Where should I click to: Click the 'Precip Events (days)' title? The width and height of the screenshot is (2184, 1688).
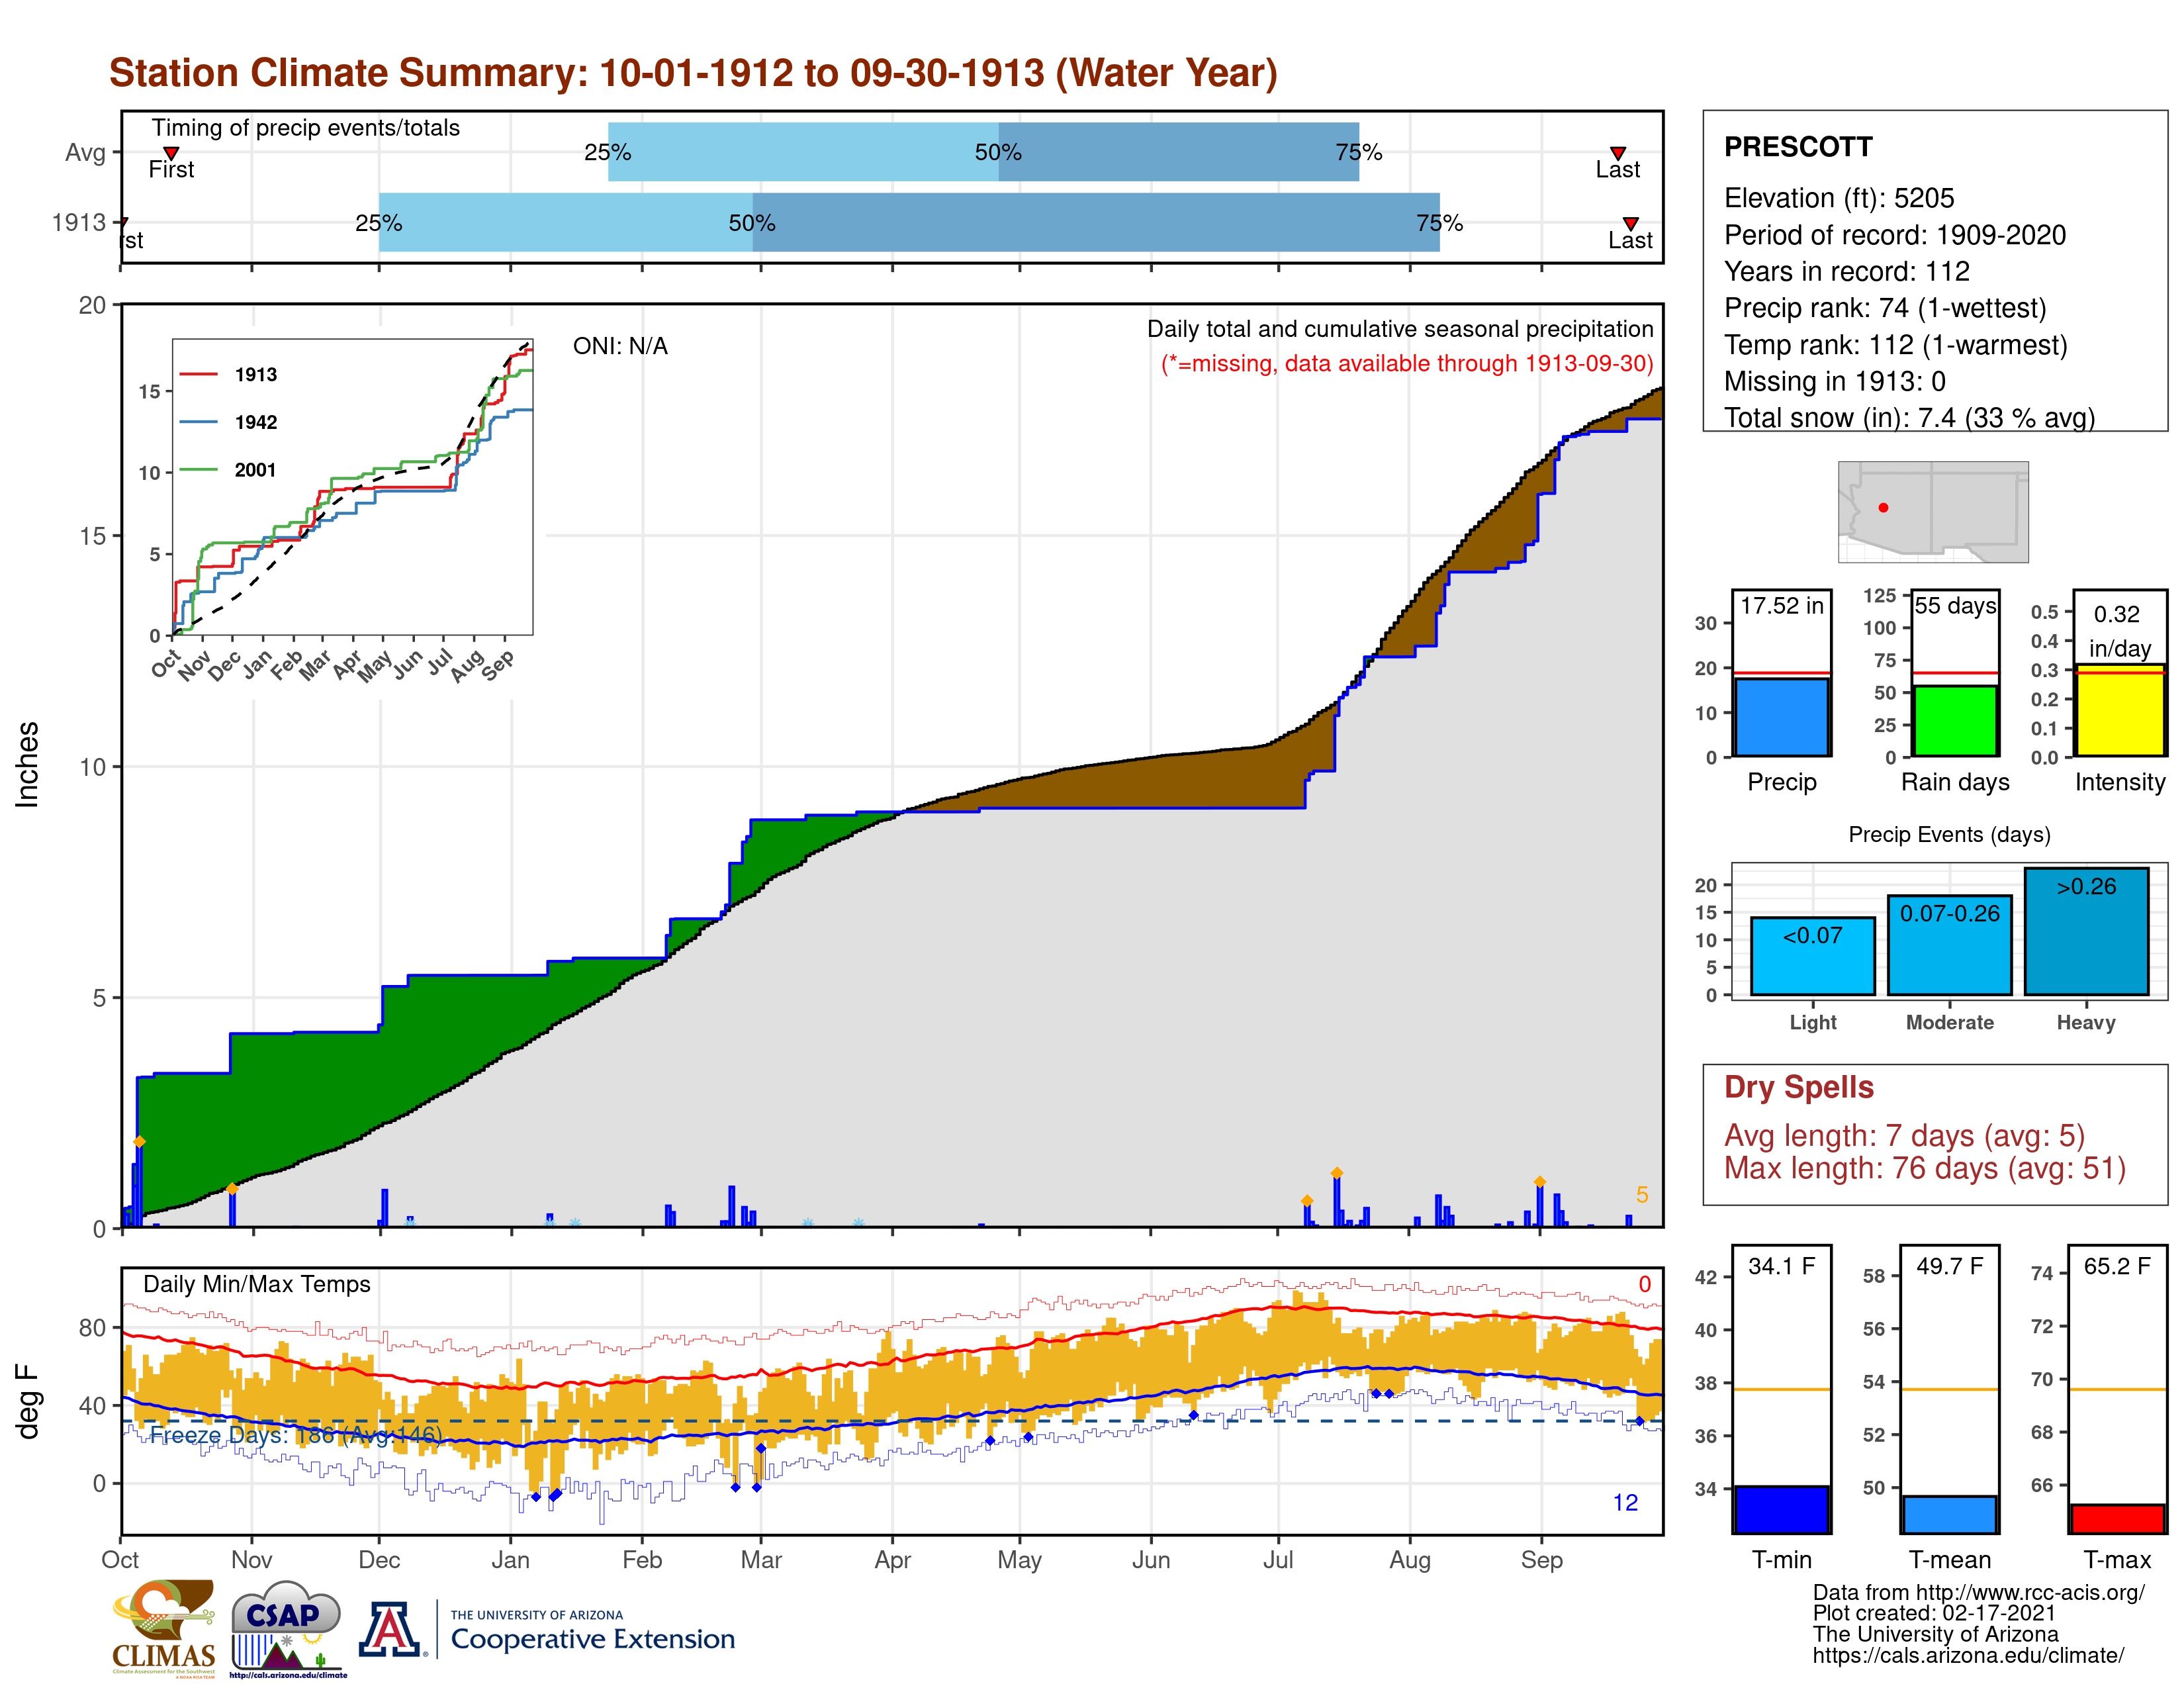(1949, 834)
